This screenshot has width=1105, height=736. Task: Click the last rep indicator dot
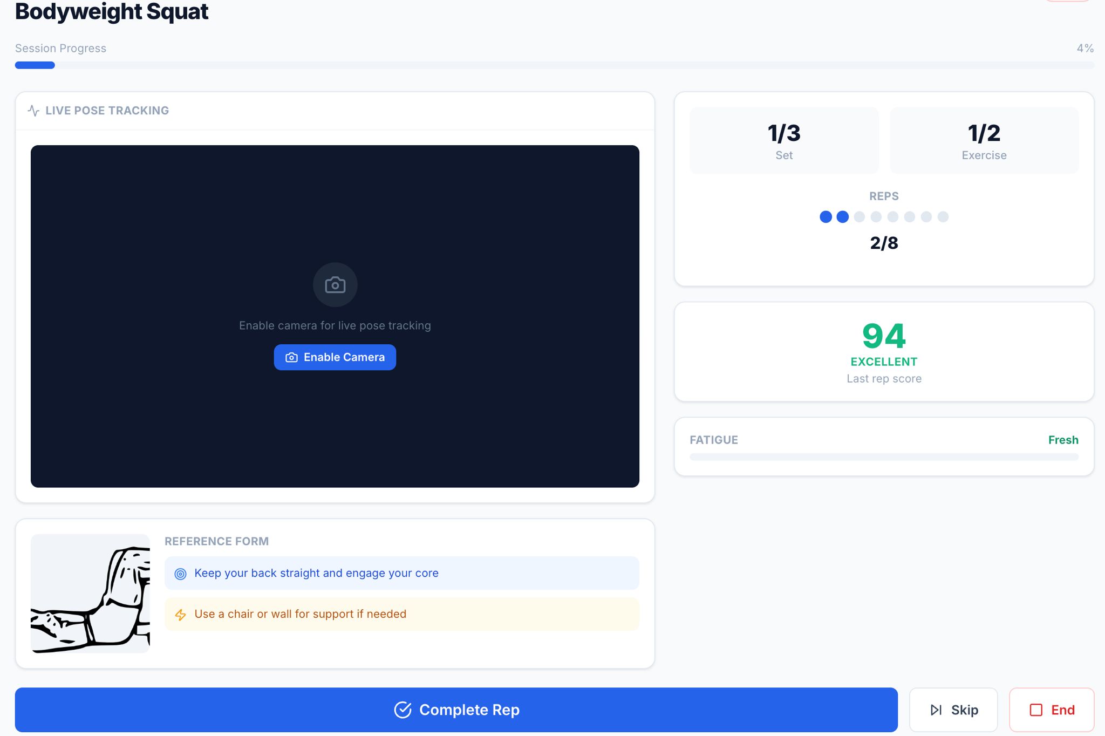(943, 217)
